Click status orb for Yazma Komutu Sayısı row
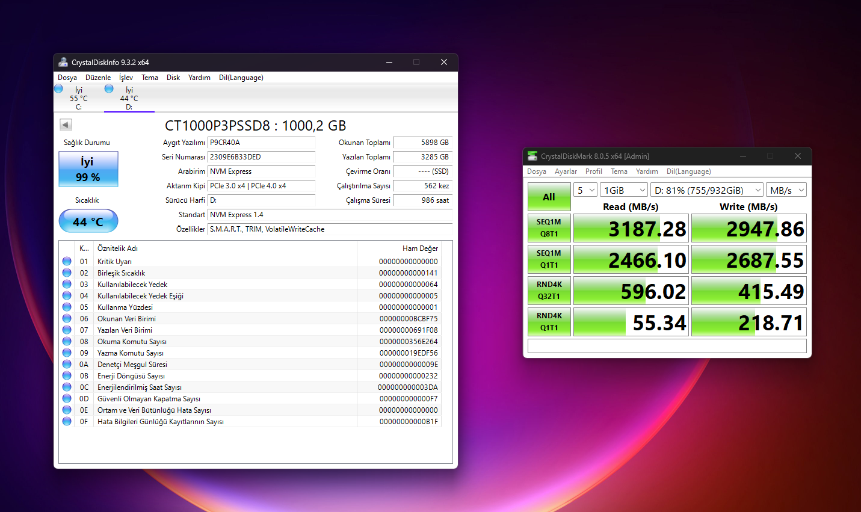Viewport: 861px width, 512px height. click(67, 353)
